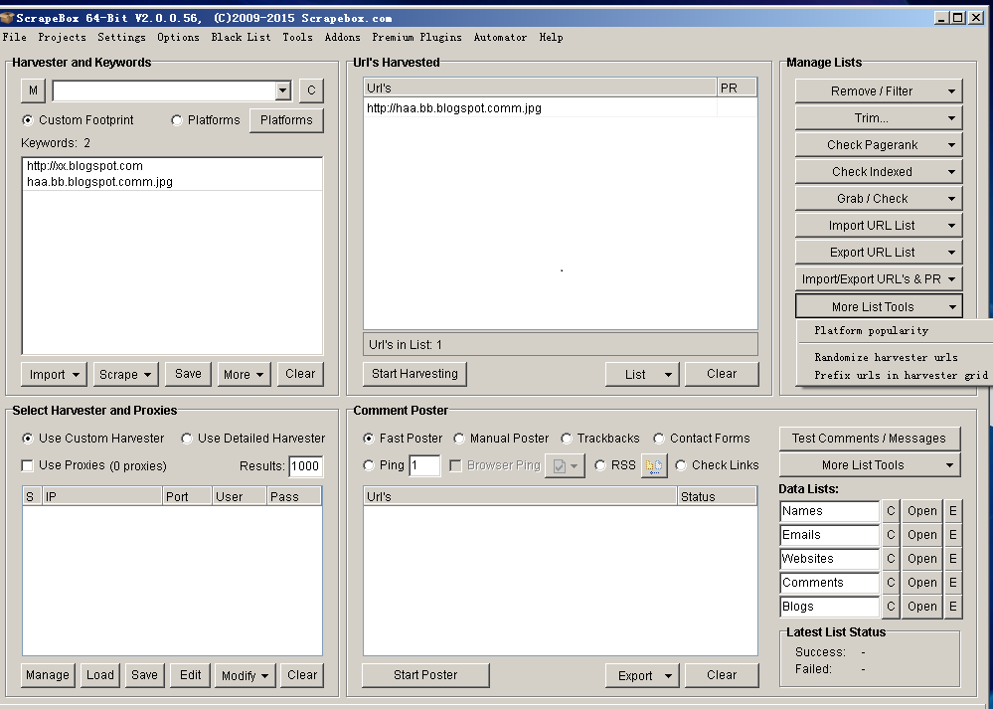Screen dimensions: 993x709
Task: Click keyword http://xx.blogspot.com
Action: tap(84, 166)
